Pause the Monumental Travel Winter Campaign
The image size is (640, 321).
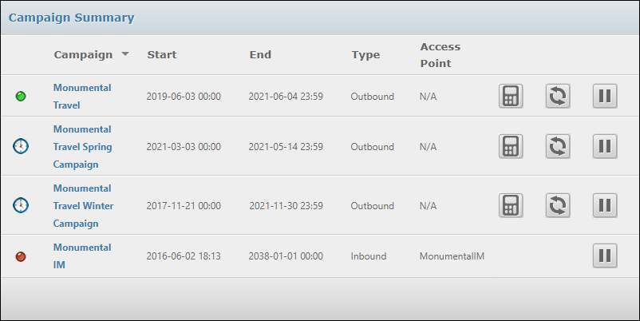[605, 205]
